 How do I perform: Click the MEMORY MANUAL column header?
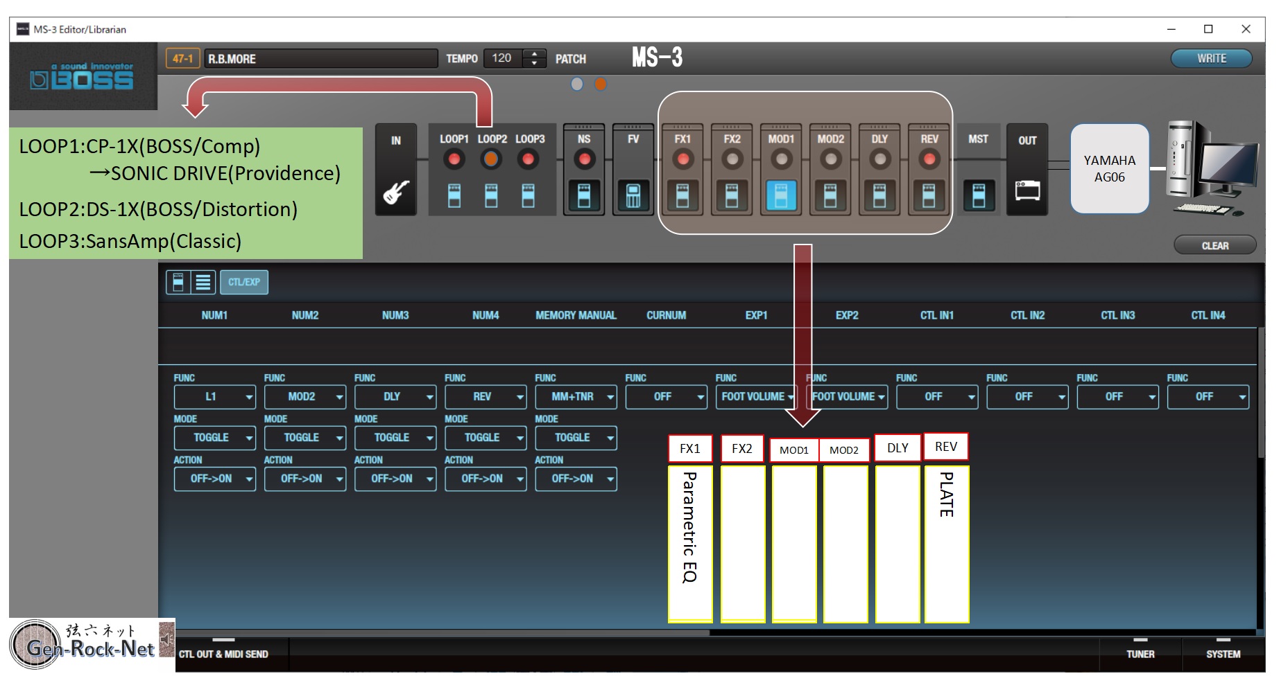(x=576, y=315)
